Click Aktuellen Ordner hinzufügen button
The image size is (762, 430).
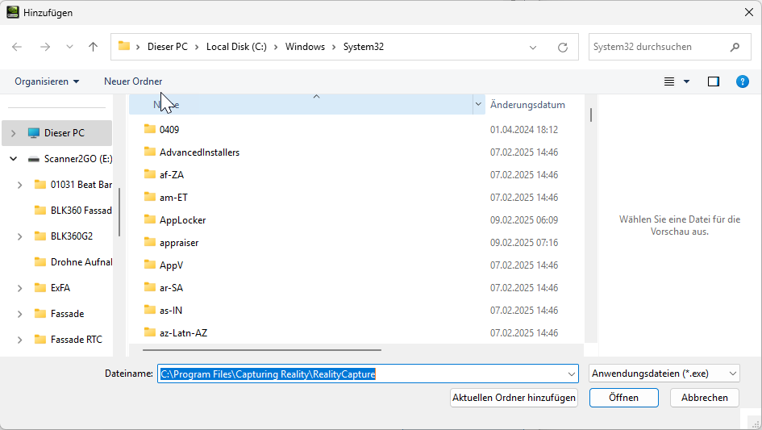(x=514, y=398)
